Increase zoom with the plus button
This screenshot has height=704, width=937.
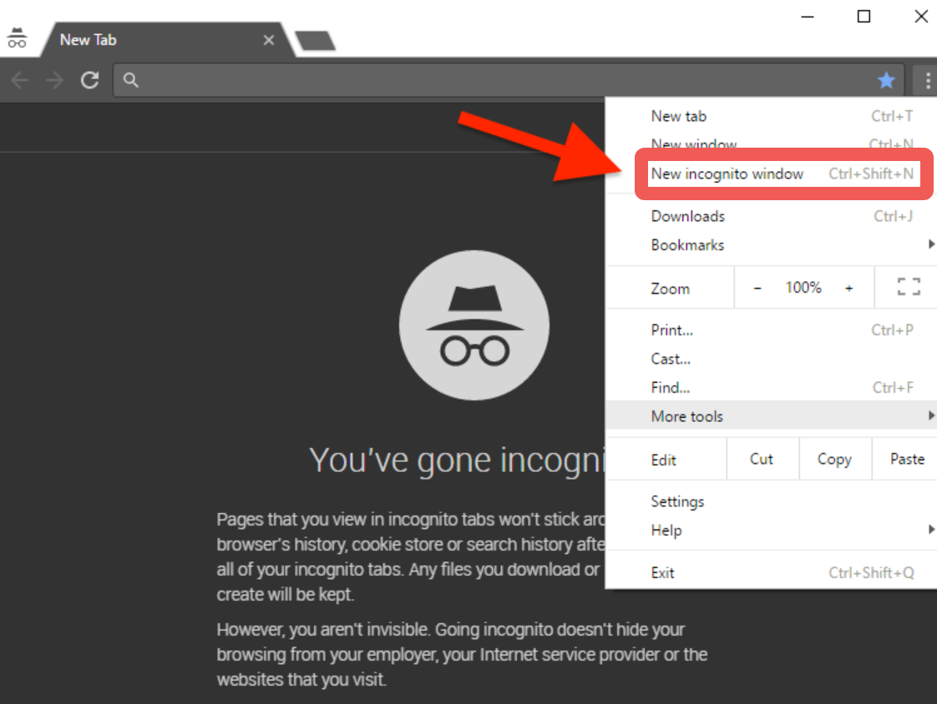pyautogui.click(x=848, y=289)
